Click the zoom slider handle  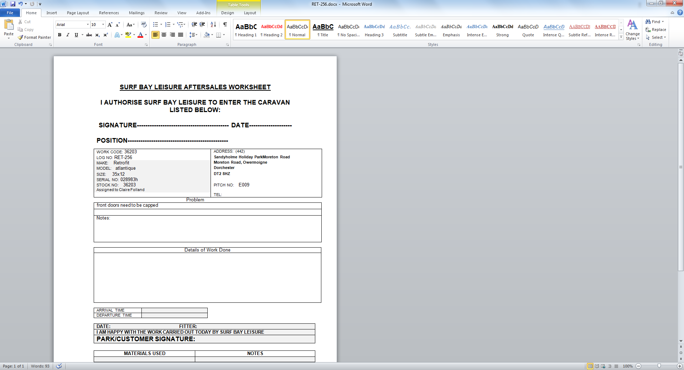659,366
